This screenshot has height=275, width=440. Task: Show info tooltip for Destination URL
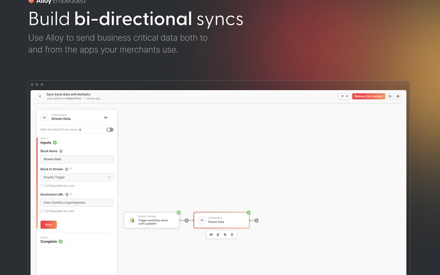[x=67, y=195]
